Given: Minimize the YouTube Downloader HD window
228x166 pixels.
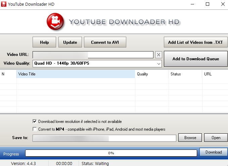Looking at the screenshot, I should [192, 4].
